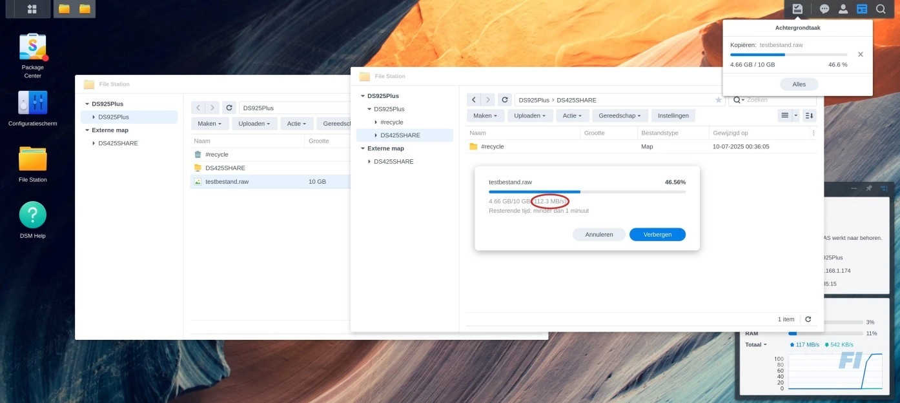Select DS425SHARE folder in rear file list
This screenshot has width=900, height=403.
[x=270, y=168]
